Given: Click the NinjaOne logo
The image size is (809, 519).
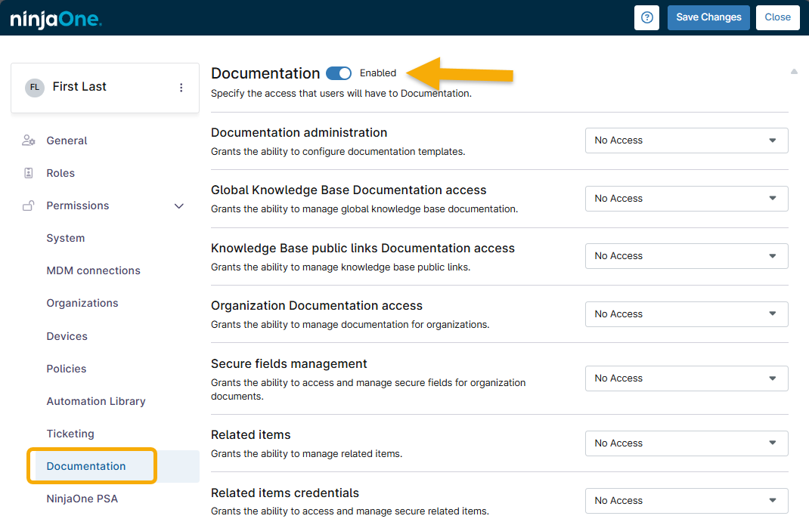Looking at the screenshot, I should (x=56, y=17).
